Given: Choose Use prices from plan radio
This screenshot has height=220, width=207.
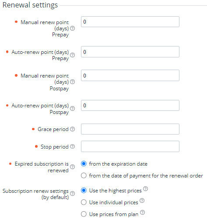Looking at the screenshot, I should click(84, 214).
